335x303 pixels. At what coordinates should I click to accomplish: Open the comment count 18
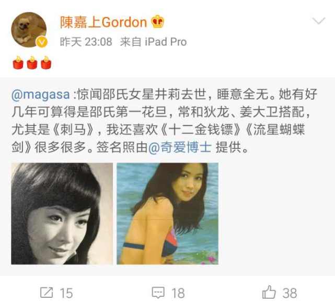click(178, 293)
